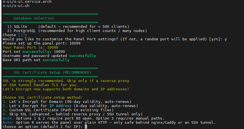Click 'Let's Encrypt for Domain' option line
The height and width of the screenshot is (129, 244).
(x=67, y=102)
